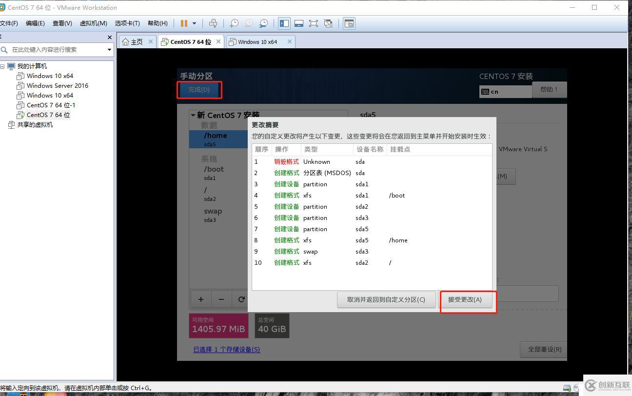Collapse the 我的计算机 tree node

[2, 66]
